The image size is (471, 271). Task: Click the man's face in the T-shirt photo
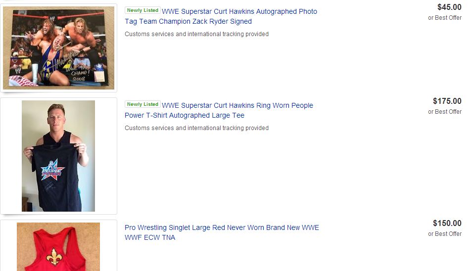[x=55, y=117]
